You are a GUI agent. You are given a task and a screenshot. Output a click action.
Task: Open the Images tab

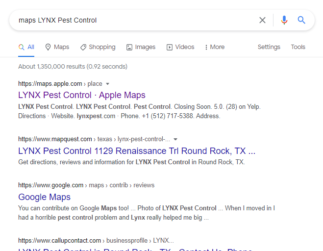[x=141, y=47]
